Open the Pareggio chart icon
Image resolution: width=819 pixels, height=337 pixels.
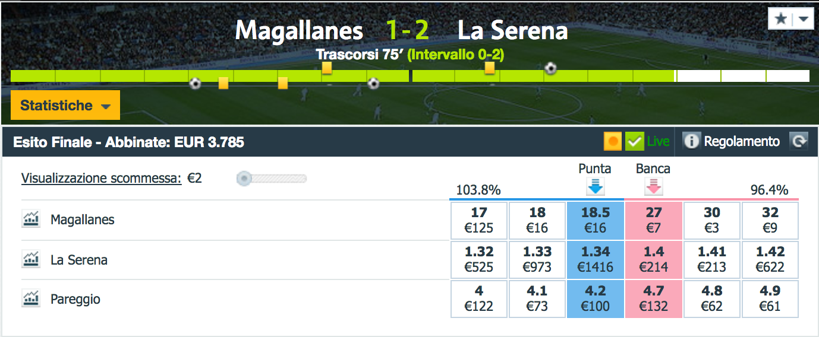click(x=30, y=298)
